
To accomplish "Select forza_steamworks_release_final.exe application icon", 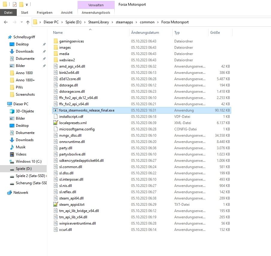I will 56,110.
